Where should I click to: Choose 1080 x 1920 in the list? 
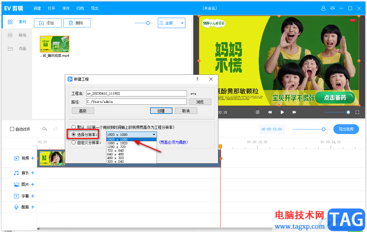[132, 143]
